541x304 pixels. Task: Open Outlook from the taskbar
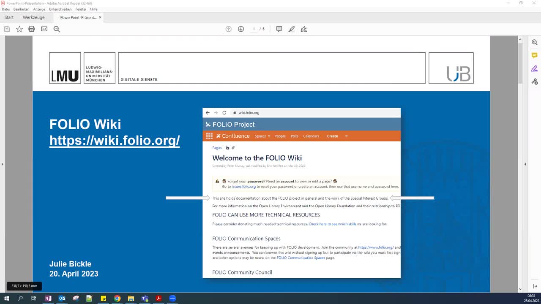point(62,298)
